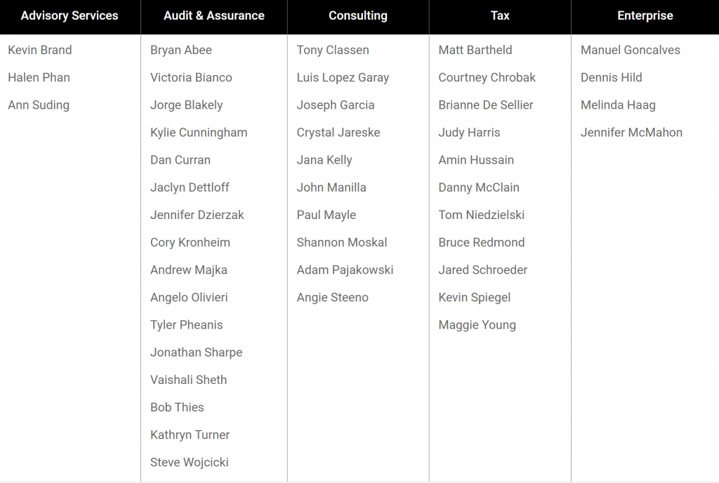
Task: Open Jennifer Dzierzak's profile link
Action: 197,215
